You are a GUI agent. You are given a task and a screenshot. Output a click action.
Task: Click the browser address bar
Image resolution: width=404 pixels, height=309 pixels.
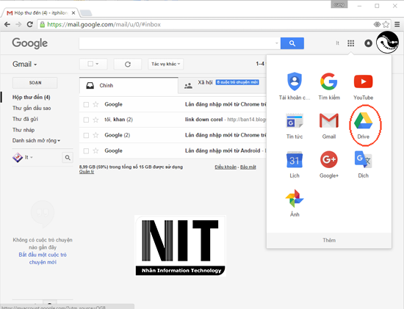[206, 24]
